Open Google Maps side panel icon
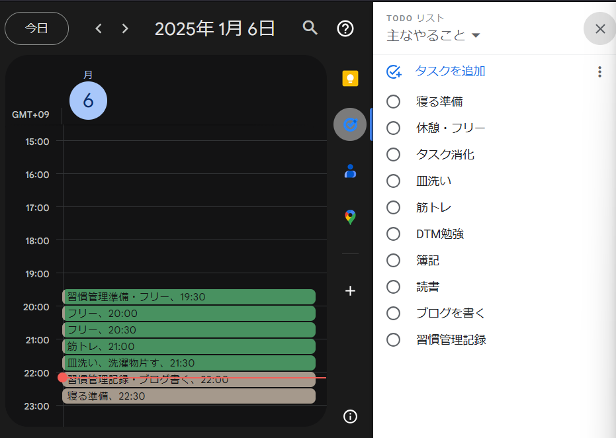Image resolution: width=616 pixels, height=438 pixels. tap(350, 217)
